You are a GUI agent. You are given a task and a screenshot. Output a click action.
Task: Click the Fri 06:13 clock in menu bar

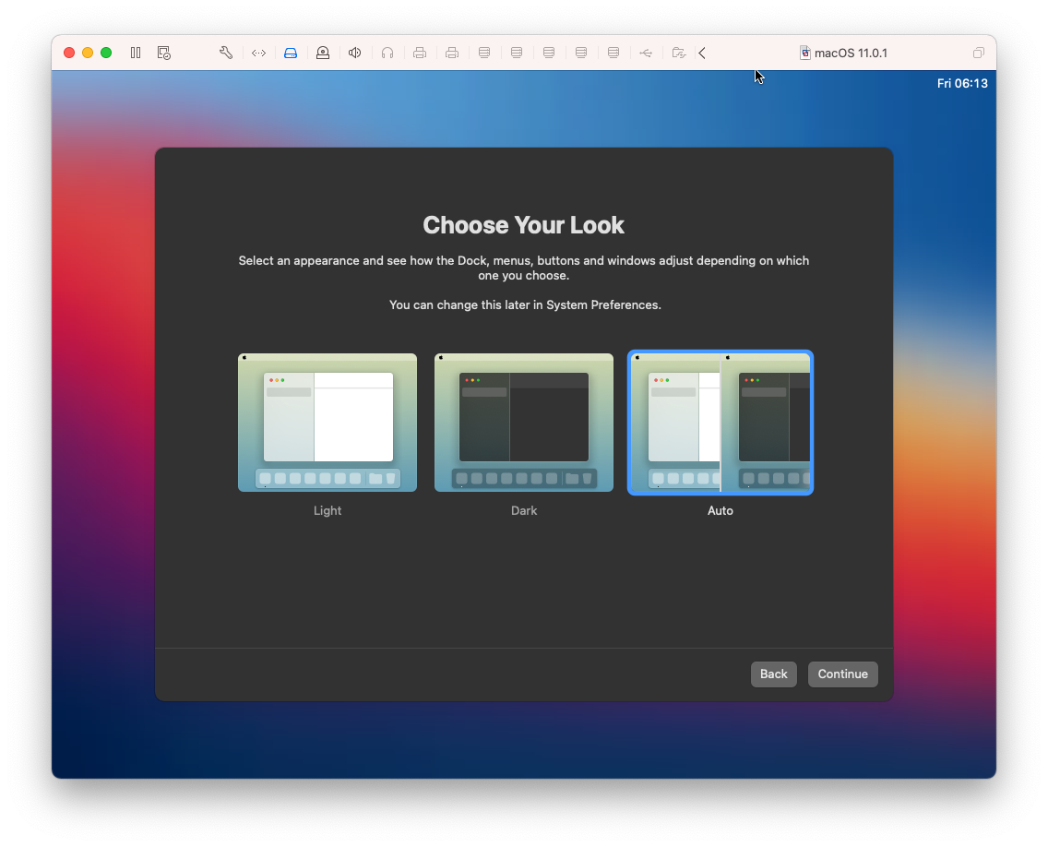coord(962,83)
